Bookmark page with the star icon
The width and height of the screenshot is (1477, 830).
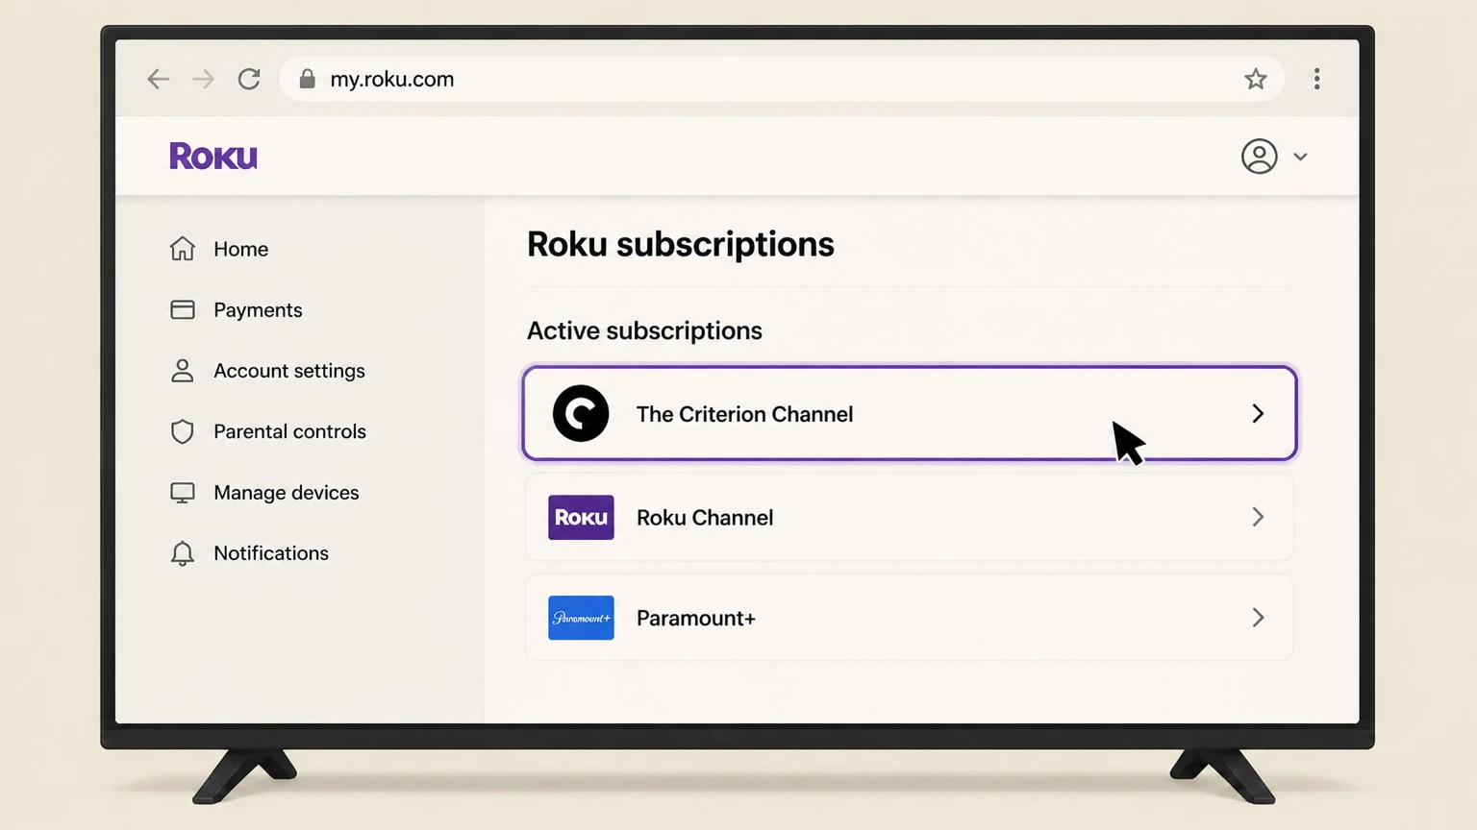(1255, 79)
